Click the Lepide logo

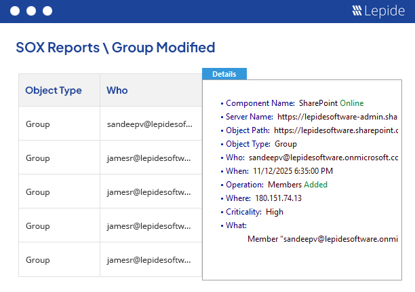tap(378, 11)
